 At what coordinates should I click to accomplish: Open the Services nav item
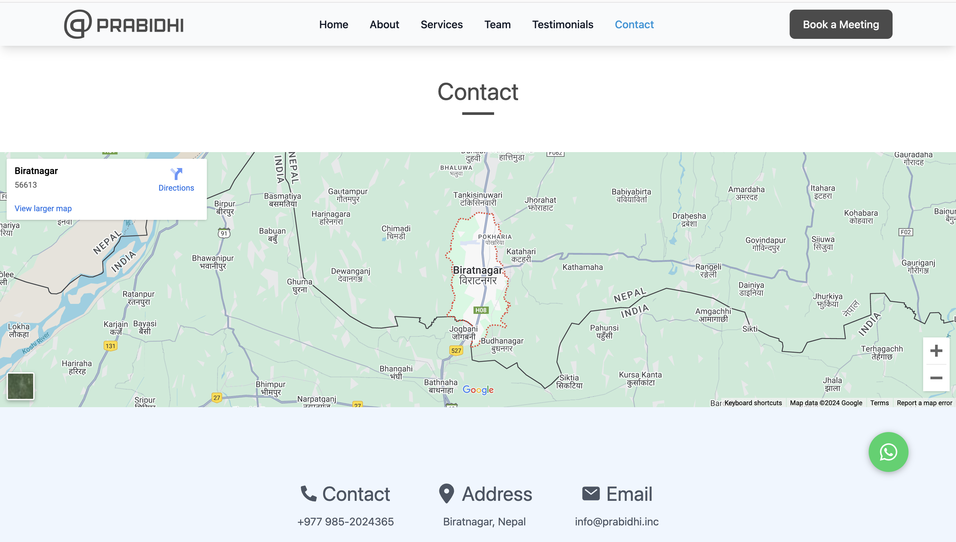pos(441,25)
